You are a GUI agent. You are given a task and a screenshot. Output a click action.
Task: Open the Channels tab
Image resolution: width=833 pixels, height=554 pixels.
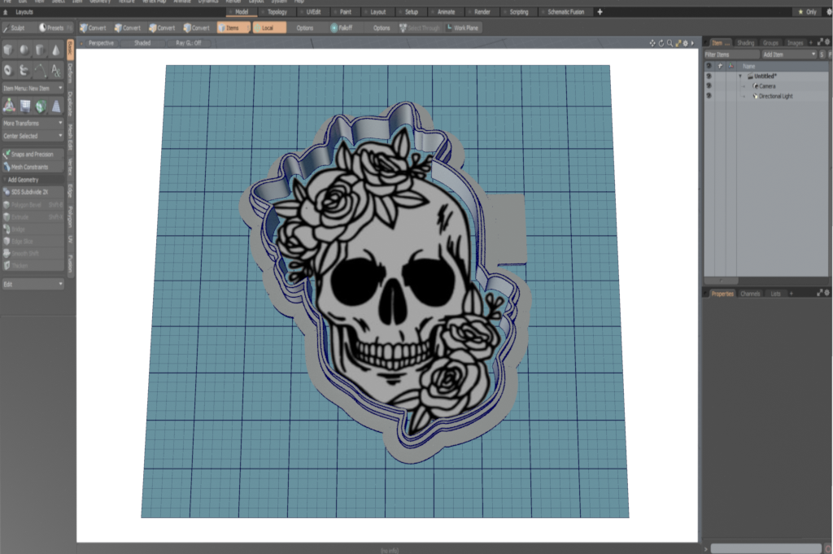point(750,293)
